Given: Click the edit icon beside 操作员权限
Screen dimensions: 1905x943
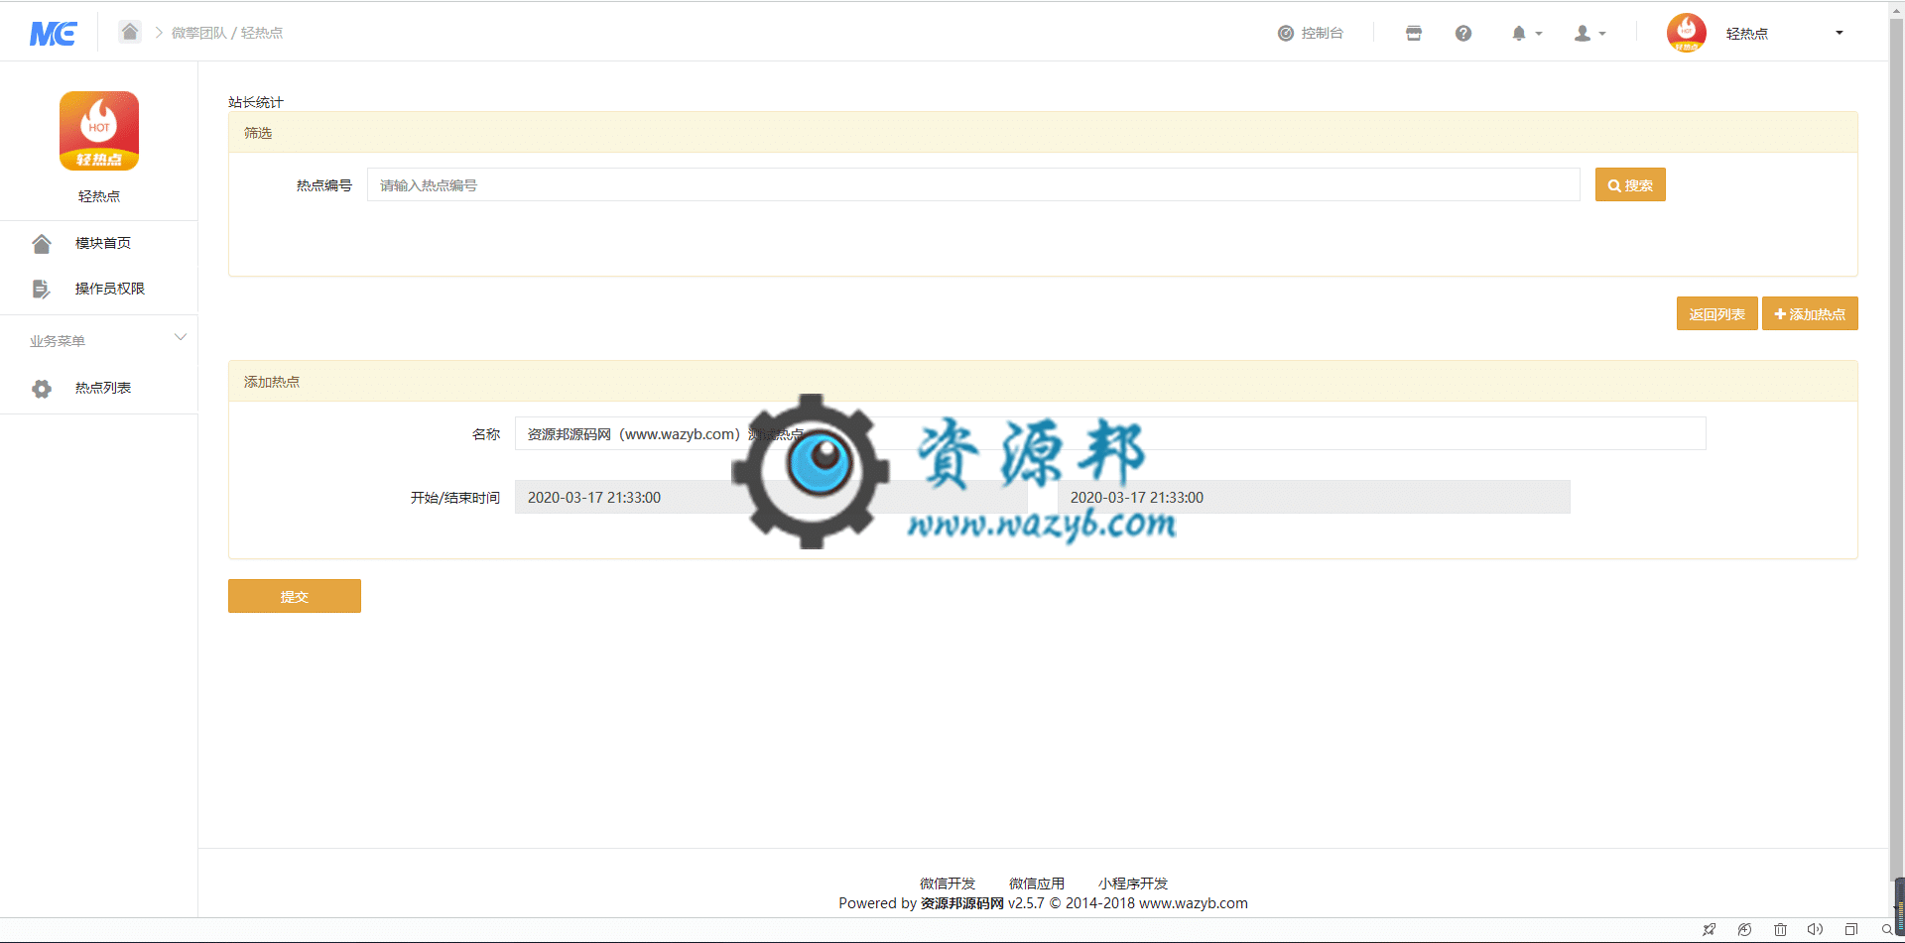Looking at the screenshot, I should tap(42, 289).
